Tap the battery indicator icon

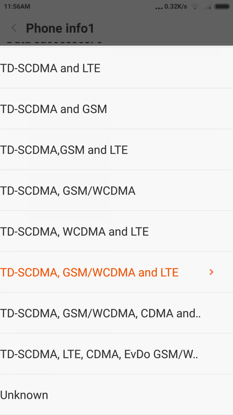pyautogui.click(x=222, y=6)
